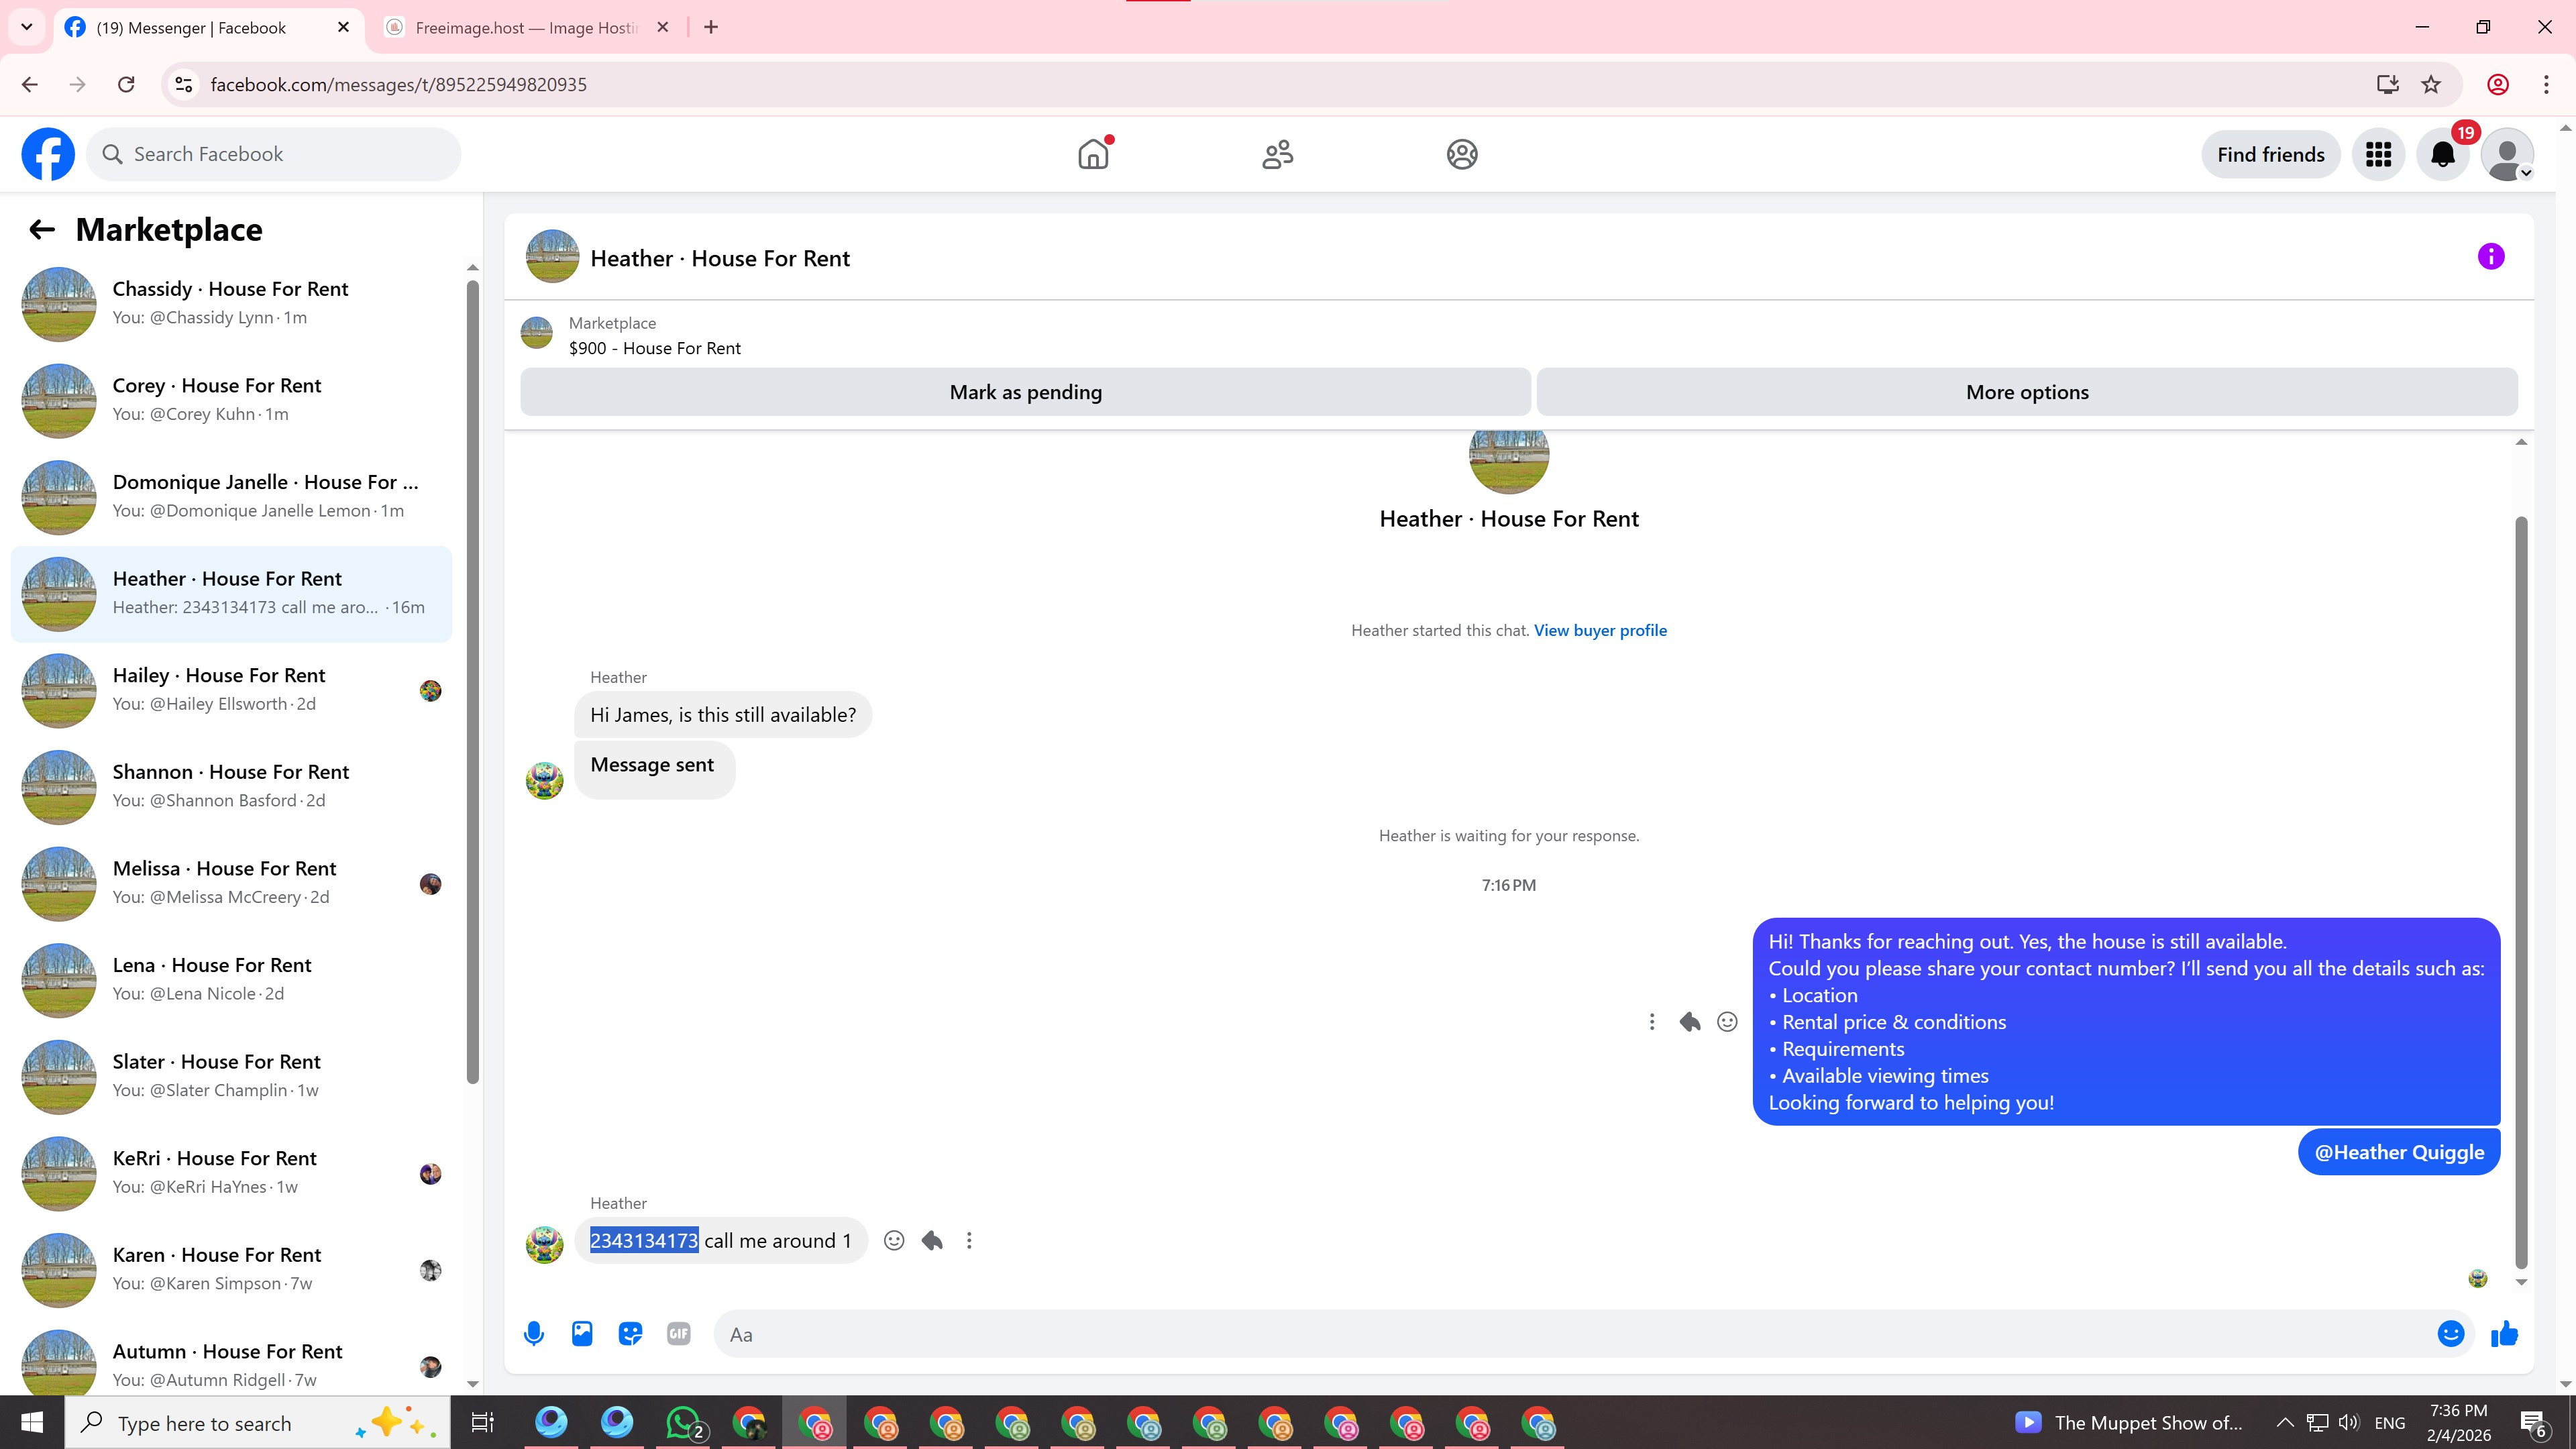Attach a file using the photo icon

tap(582, 1333)
